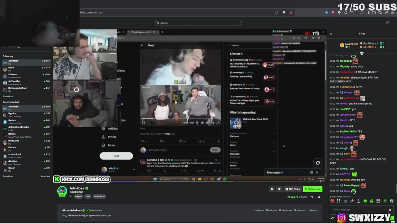The height and width of the screenshot is (223, 397).
Task: Open Brave Wallet icon
Action: tap(374, 12)
